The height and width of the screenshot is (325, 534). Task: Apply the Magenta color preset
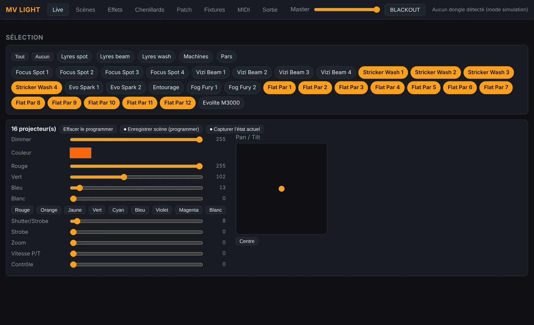point(189,210)
